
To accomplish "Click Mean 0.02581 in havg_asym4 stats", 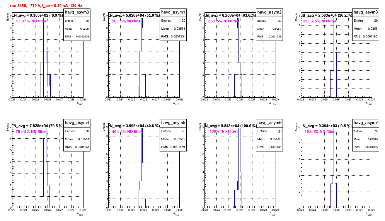I will click(x=77, y=139).
